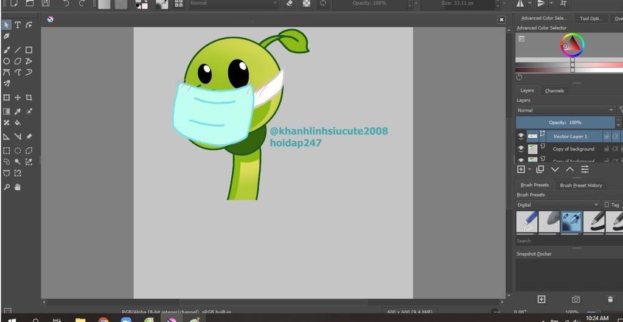
Task: Select the Text tool
Action: (18, 25)
